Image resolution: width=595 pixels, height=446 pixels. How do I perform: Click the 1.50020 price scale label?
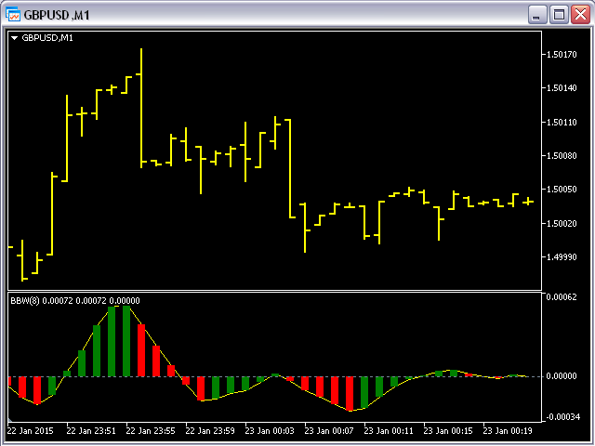[x=562, y=223]
